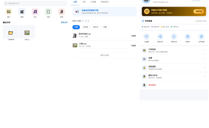
Task: Switch to the 上传 tab
Action: tap(75, 2)
